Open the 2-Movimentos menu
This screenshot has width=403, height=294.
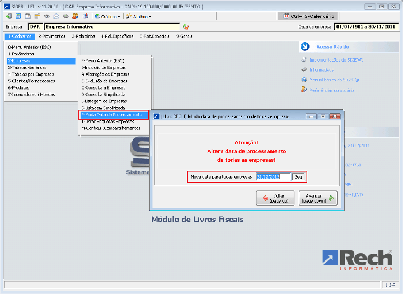tap(52, 36)
